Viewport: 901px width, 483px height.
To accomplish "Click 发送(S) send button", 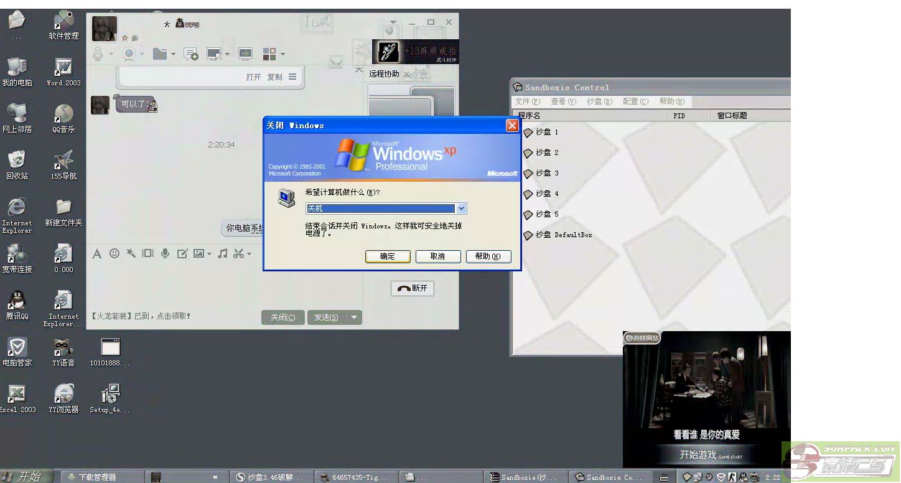I will click(x=327, y=317).
